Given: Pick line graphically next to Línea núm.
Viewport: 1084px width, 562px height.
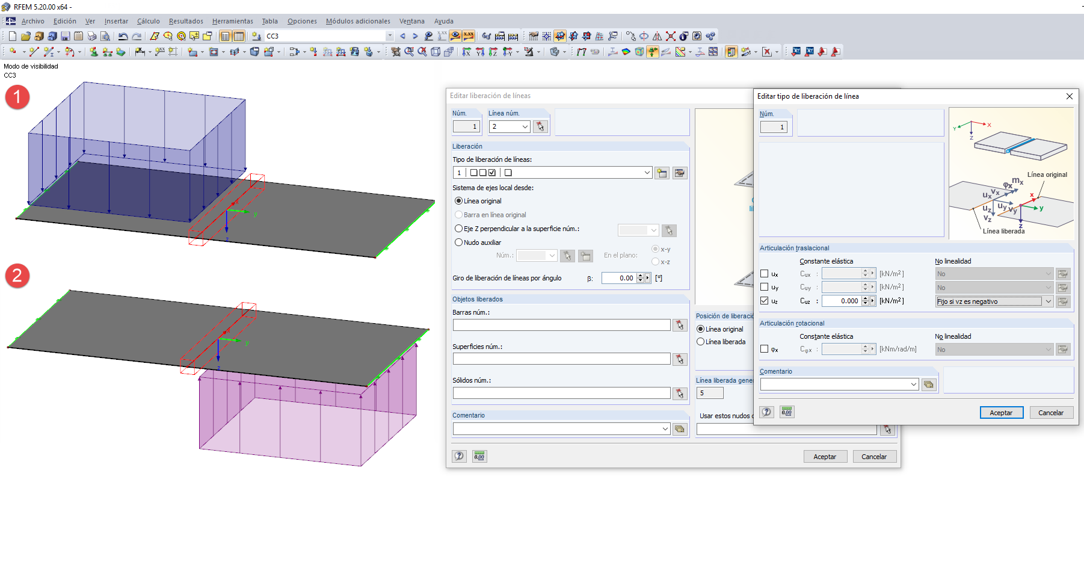Looking at the screenshot, I should (540, 126).
